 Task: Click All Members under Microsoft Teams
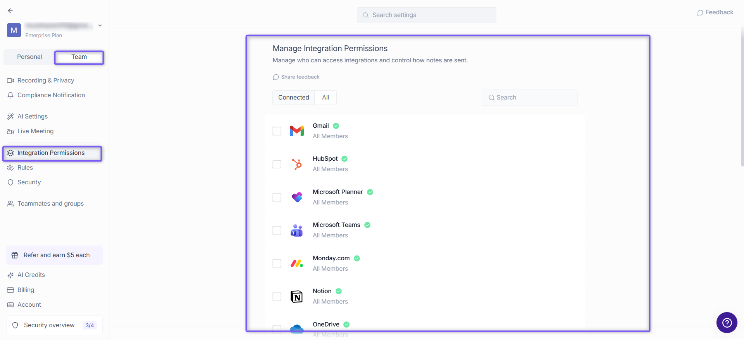[x=330, y=235]
